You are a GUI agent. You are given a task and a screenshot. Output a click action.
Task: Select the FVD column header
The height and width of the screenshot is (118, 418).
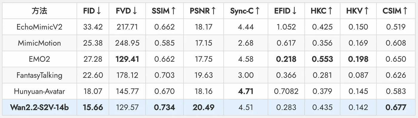point(127,11)
